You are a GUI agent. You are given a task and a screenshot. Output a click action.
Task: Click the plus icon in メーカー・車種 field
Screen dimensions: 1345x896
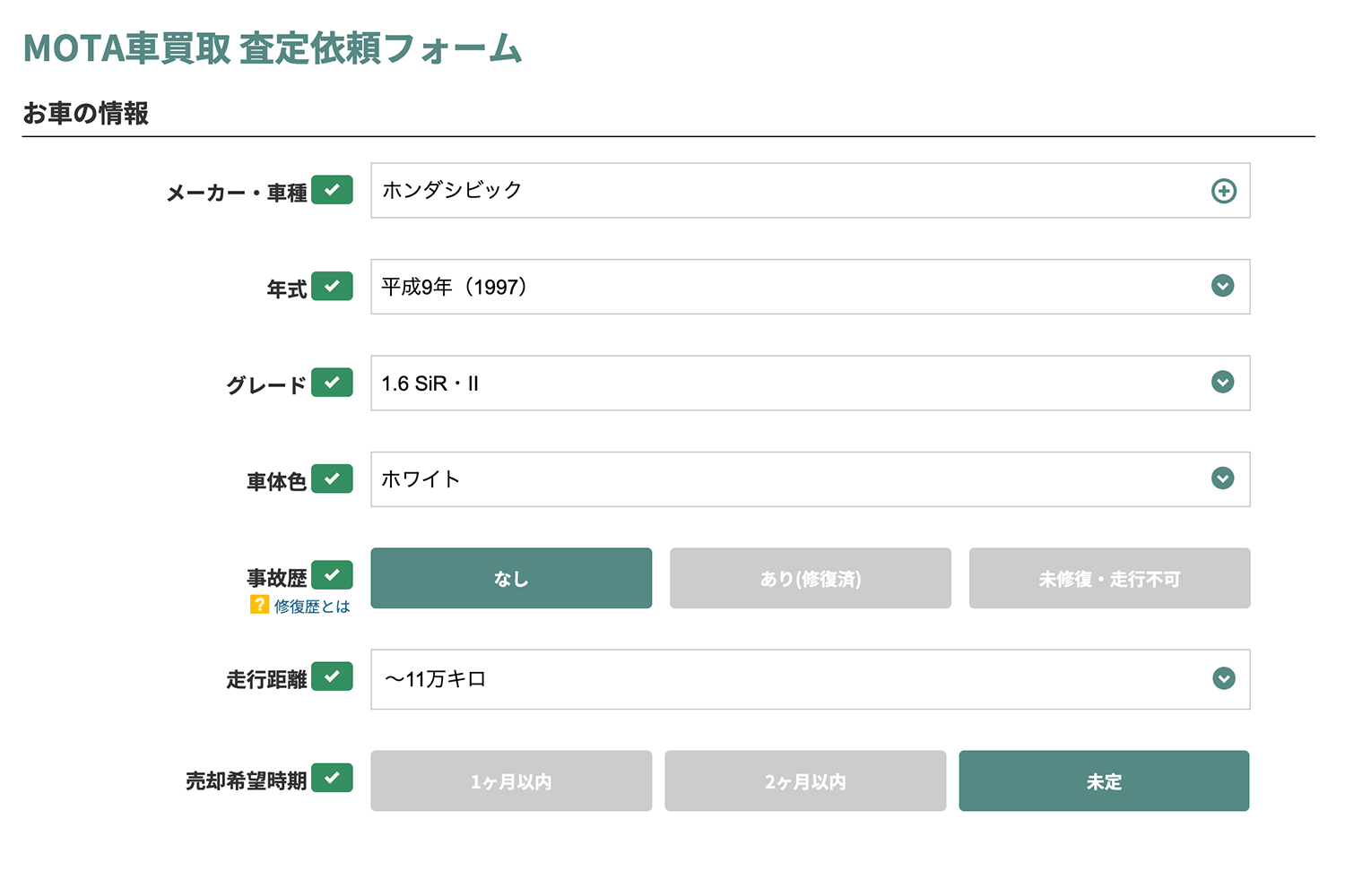1223,191
